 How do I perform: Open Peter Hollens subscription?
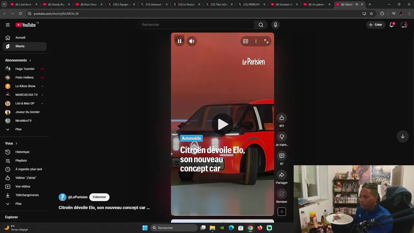click(x=25, y=78)
